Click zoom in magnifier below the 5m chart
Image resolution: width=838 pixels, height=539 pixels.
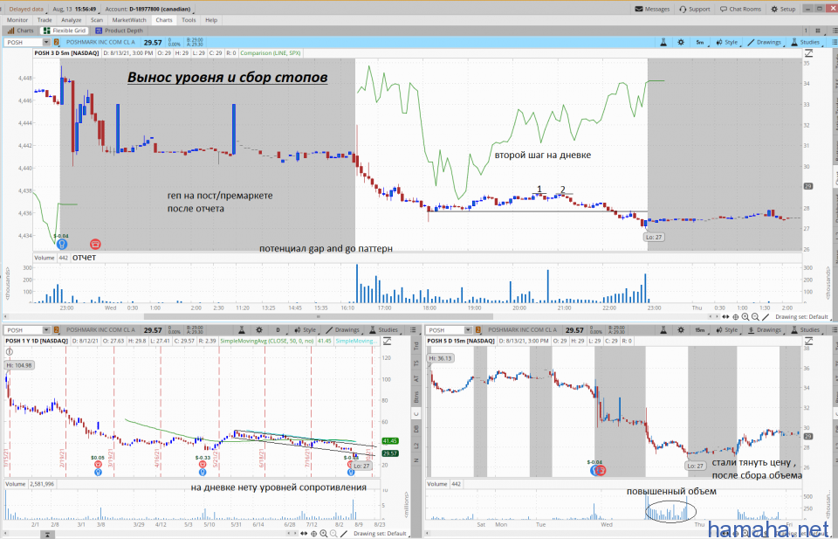[x=745, y=317]
